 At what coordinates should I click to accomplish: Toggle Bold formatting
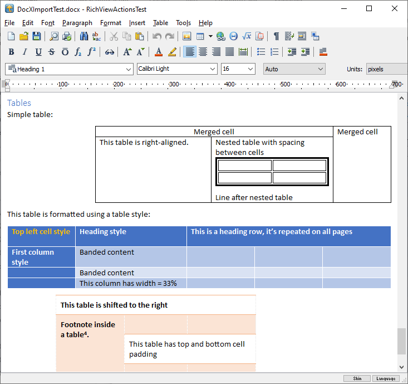click(x=12, y=52)
